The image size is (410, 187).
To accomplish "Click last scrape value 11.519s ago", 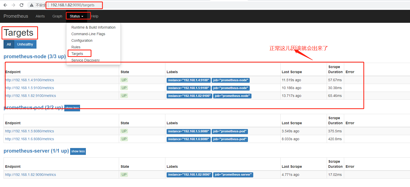I will [x=291, y=80].
